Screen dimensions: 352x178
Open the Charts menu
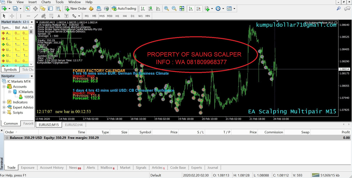(x=46, y=2)
